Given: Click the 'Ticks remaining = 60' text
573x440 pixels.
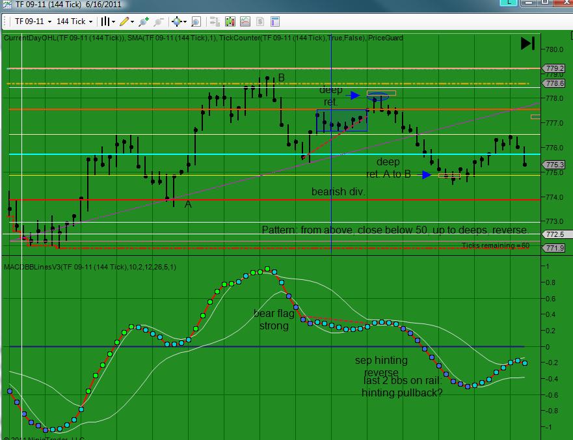Looking at the screenshot, I should click(495, 245).
